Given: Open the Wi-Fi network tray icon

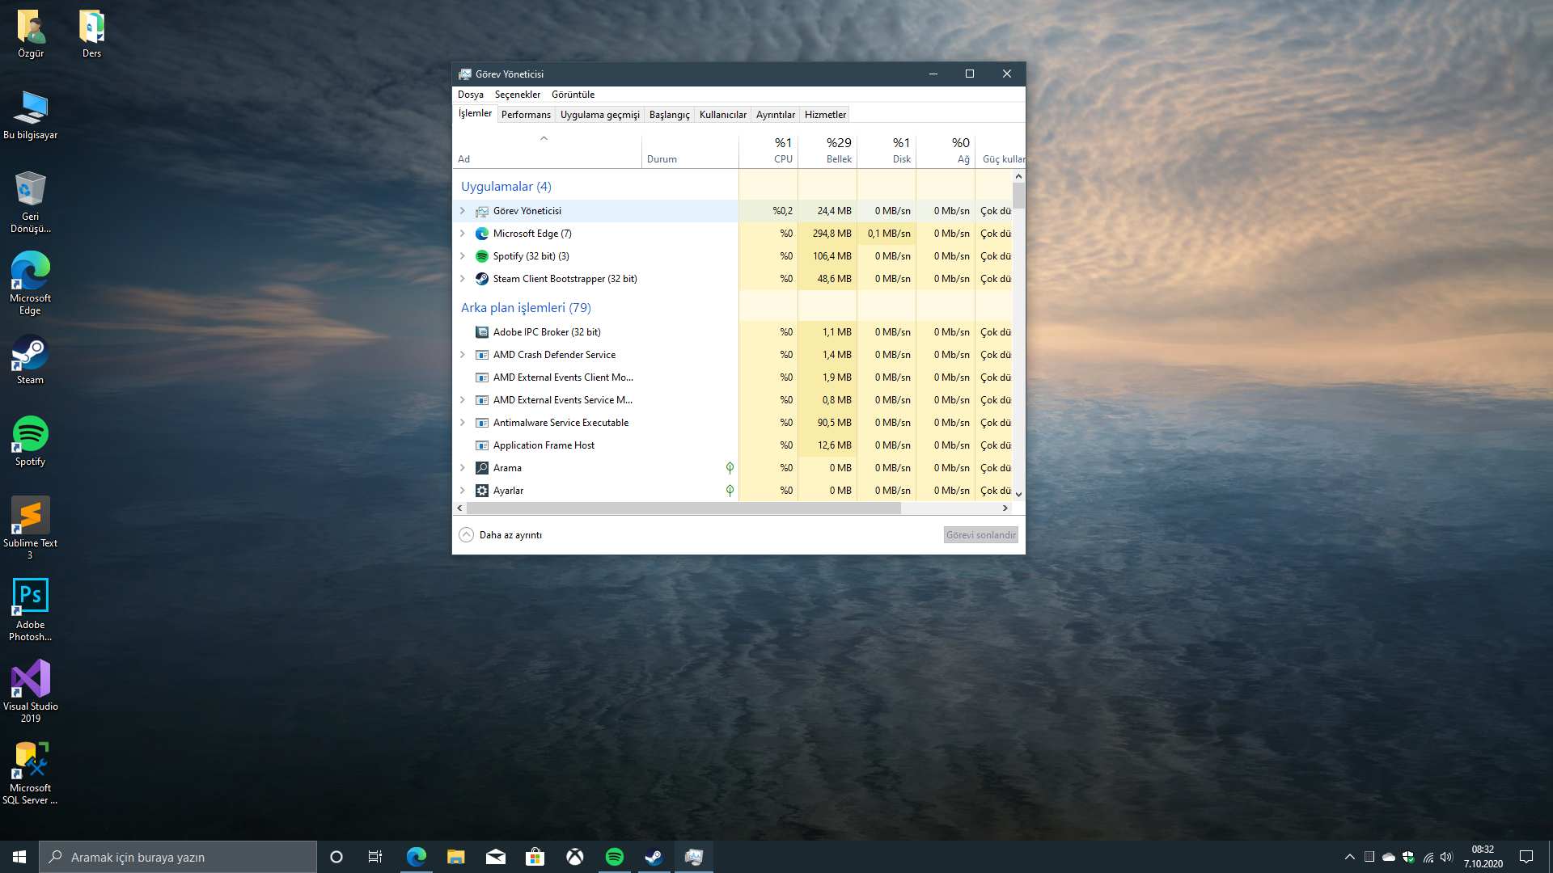Looking at the screenshot, I should pos(1428,857).
